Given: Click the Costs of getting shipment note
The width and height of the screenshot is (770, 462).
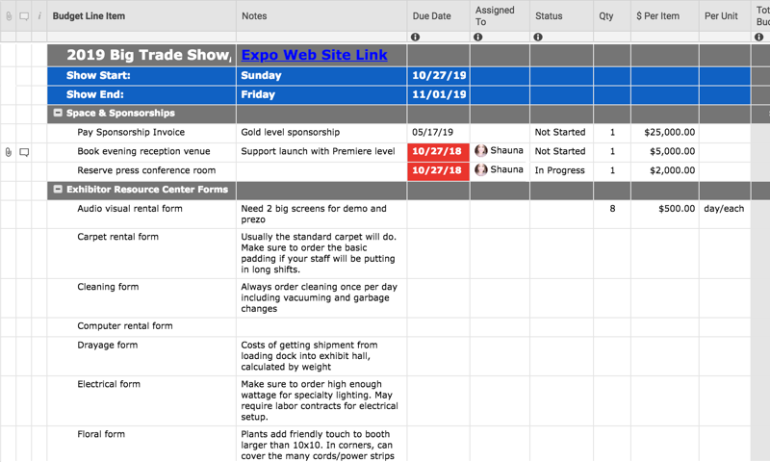Looking at the screenshot, I should 321,356.
